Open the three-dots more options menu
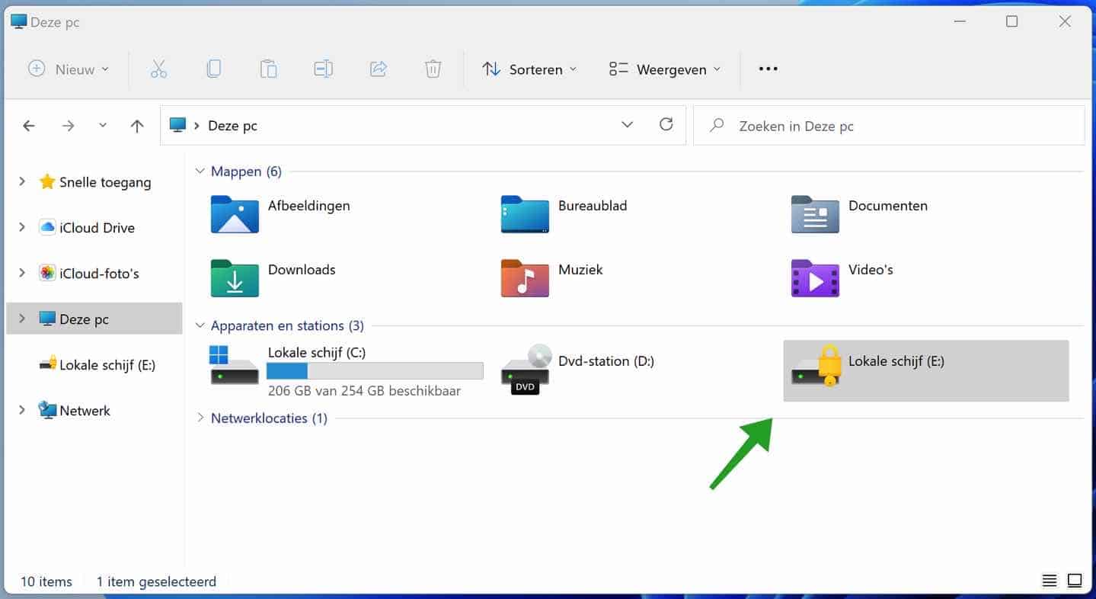The image size is (1096, 599). pos(768,69)
